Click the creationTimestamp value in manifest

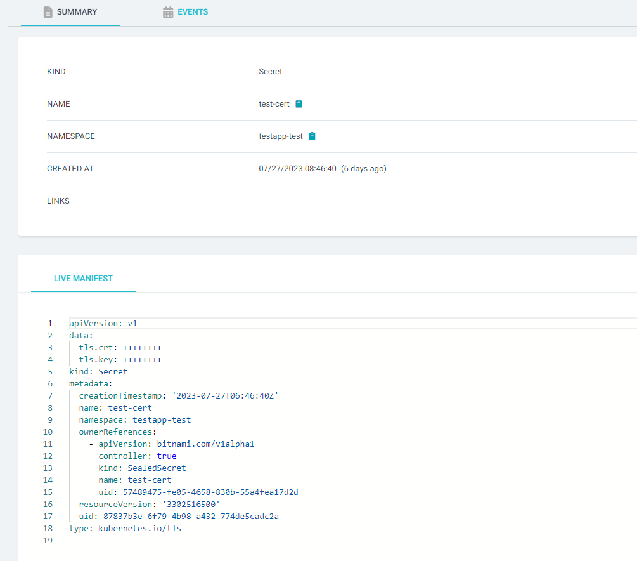pos(225,396)
